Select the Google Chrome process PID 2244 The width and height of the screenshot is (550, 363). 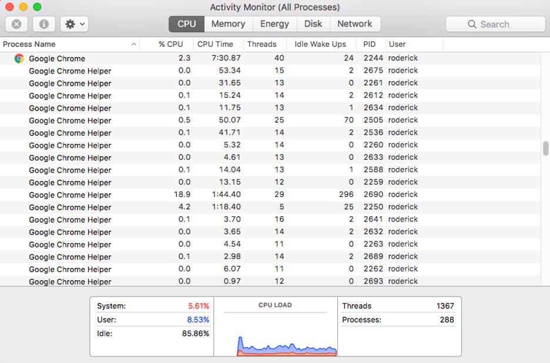coord(270,58)
